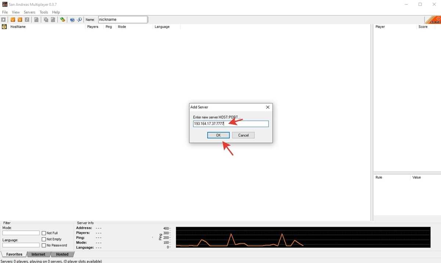The width and height of the screenshot is (441, 263).
Task: Click the orange Delete Server X icon
Action: point(20,19)
